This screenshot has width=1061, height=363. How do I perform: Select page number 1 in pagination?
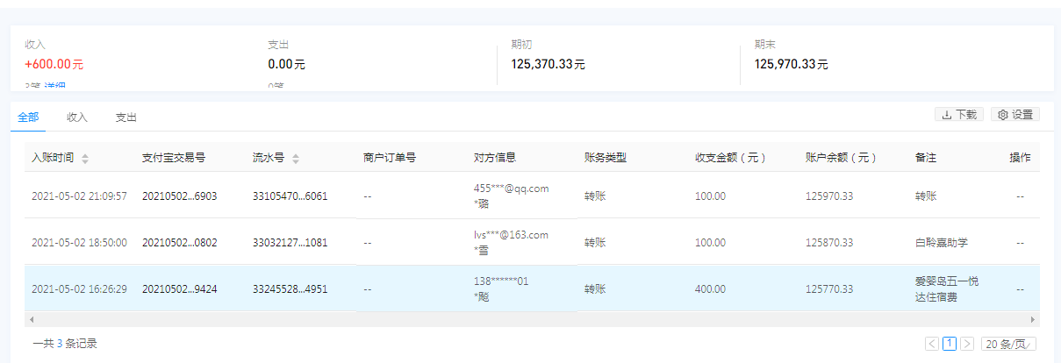[950, 344]
